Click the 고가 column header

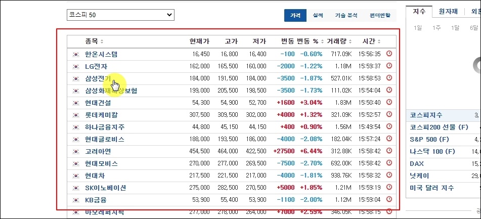pyautogui.click(x=231, y=41)
